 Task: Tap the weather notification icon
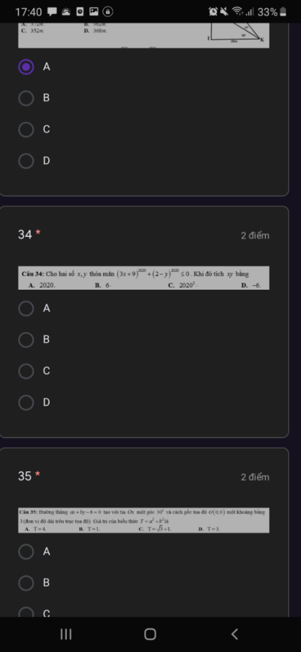point(66,12)
